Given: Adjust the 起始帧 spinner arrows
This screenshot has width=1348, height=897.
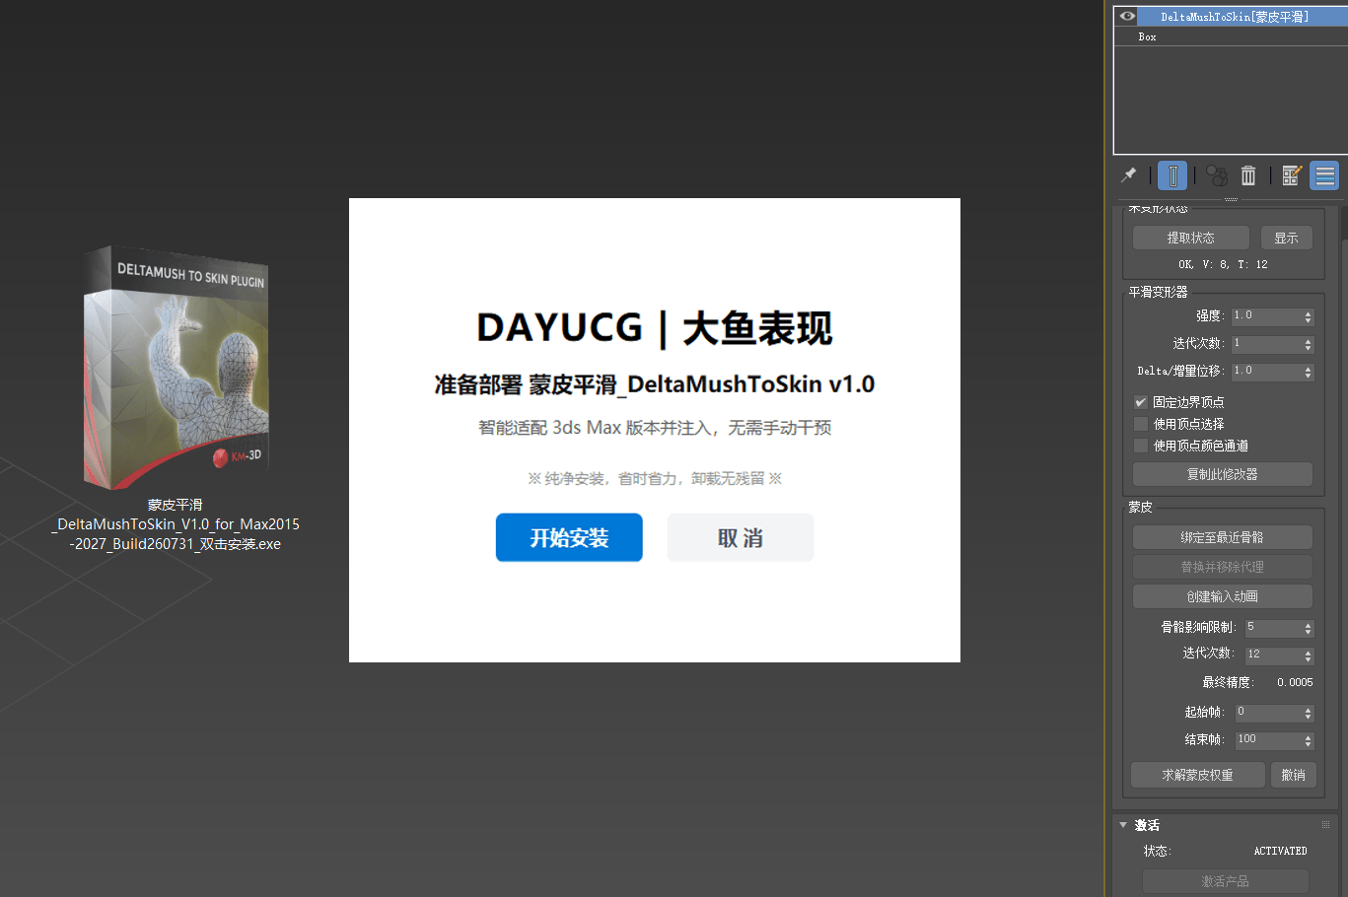Looking at the screenshot, I should click(x=1309, y=713).
